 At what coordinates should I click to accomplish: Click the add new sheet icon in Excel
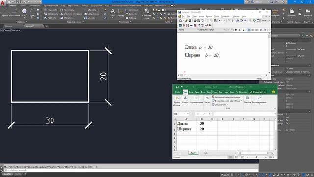(205, 153)
